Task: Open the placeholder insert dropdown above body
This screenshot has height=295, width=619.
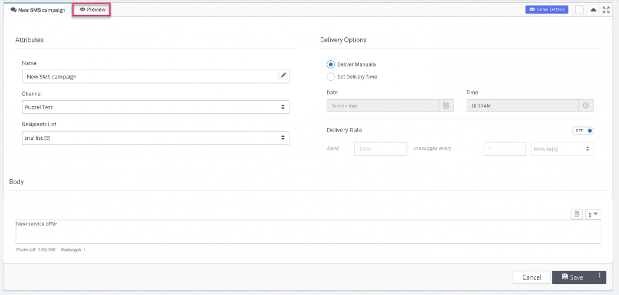Action: click(592, 214)
